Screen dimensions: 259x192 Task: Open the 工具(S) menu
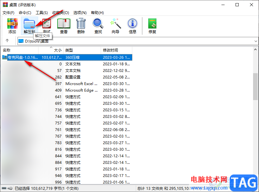[42, 13]
